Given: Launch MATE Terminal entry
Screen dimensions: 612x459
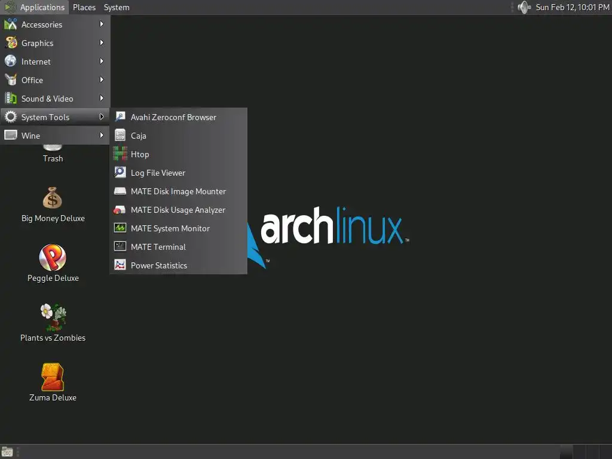Looking at the screenshot, I should click(178, 247).
